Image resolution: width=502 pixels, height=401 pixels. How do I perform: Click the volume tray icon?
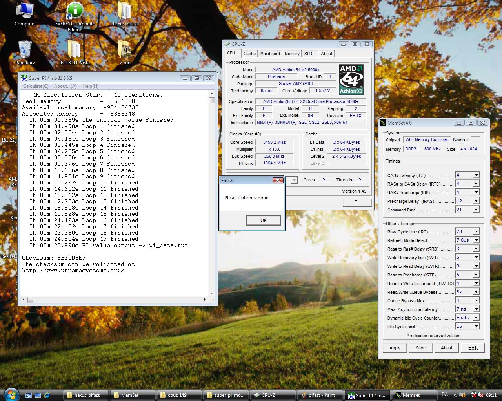pyautogui.click(x=481, y=395)
